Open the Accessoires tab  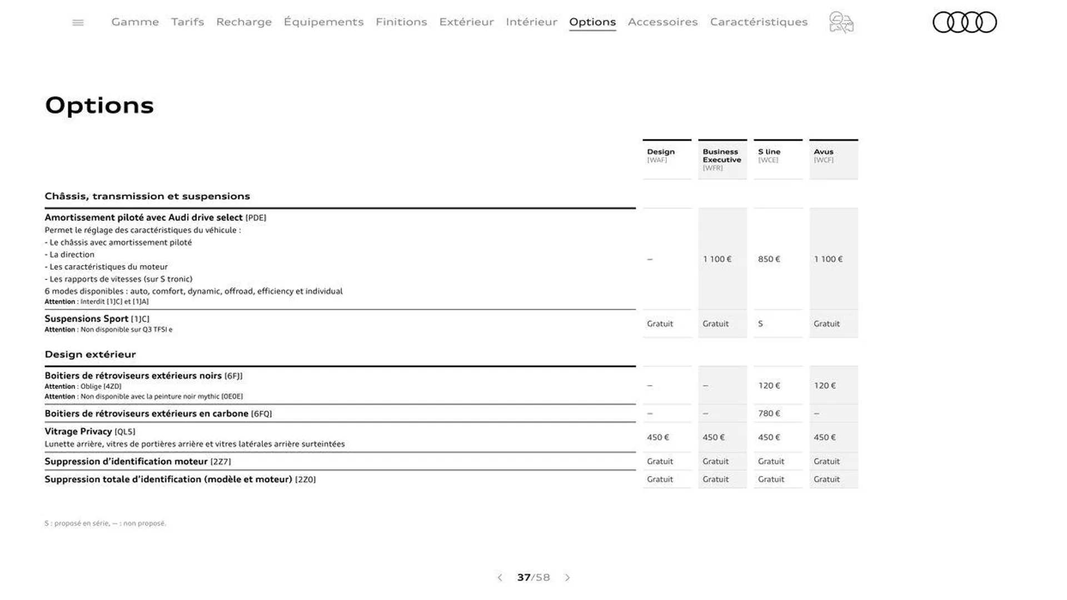[x=662, y=22]
